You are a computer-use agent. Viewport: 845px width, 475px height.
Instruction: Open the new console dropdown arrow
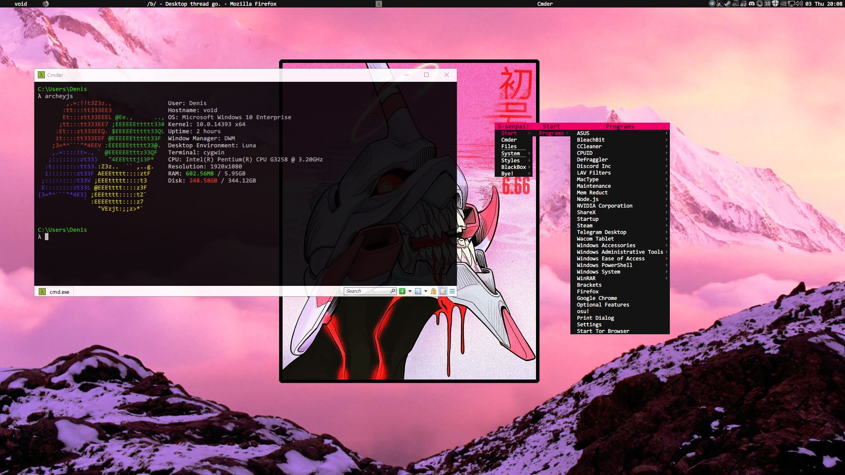tap(410, 291)
